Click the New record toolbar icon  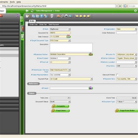pos(27,16)
